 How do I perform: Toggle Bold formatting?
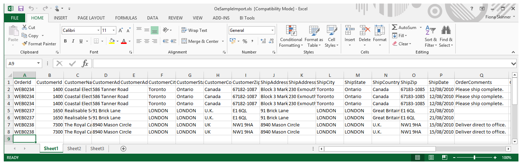pyautogui.click(x=66, y=41)
